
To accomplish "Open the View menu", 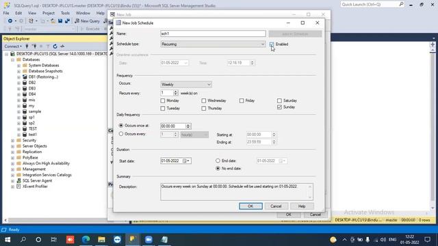I will click(32, 13).
